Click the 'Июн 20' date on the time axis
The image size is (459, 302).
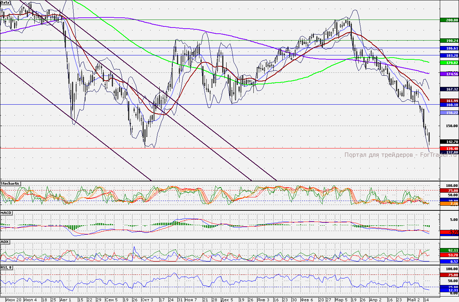(x=13, y=300)
